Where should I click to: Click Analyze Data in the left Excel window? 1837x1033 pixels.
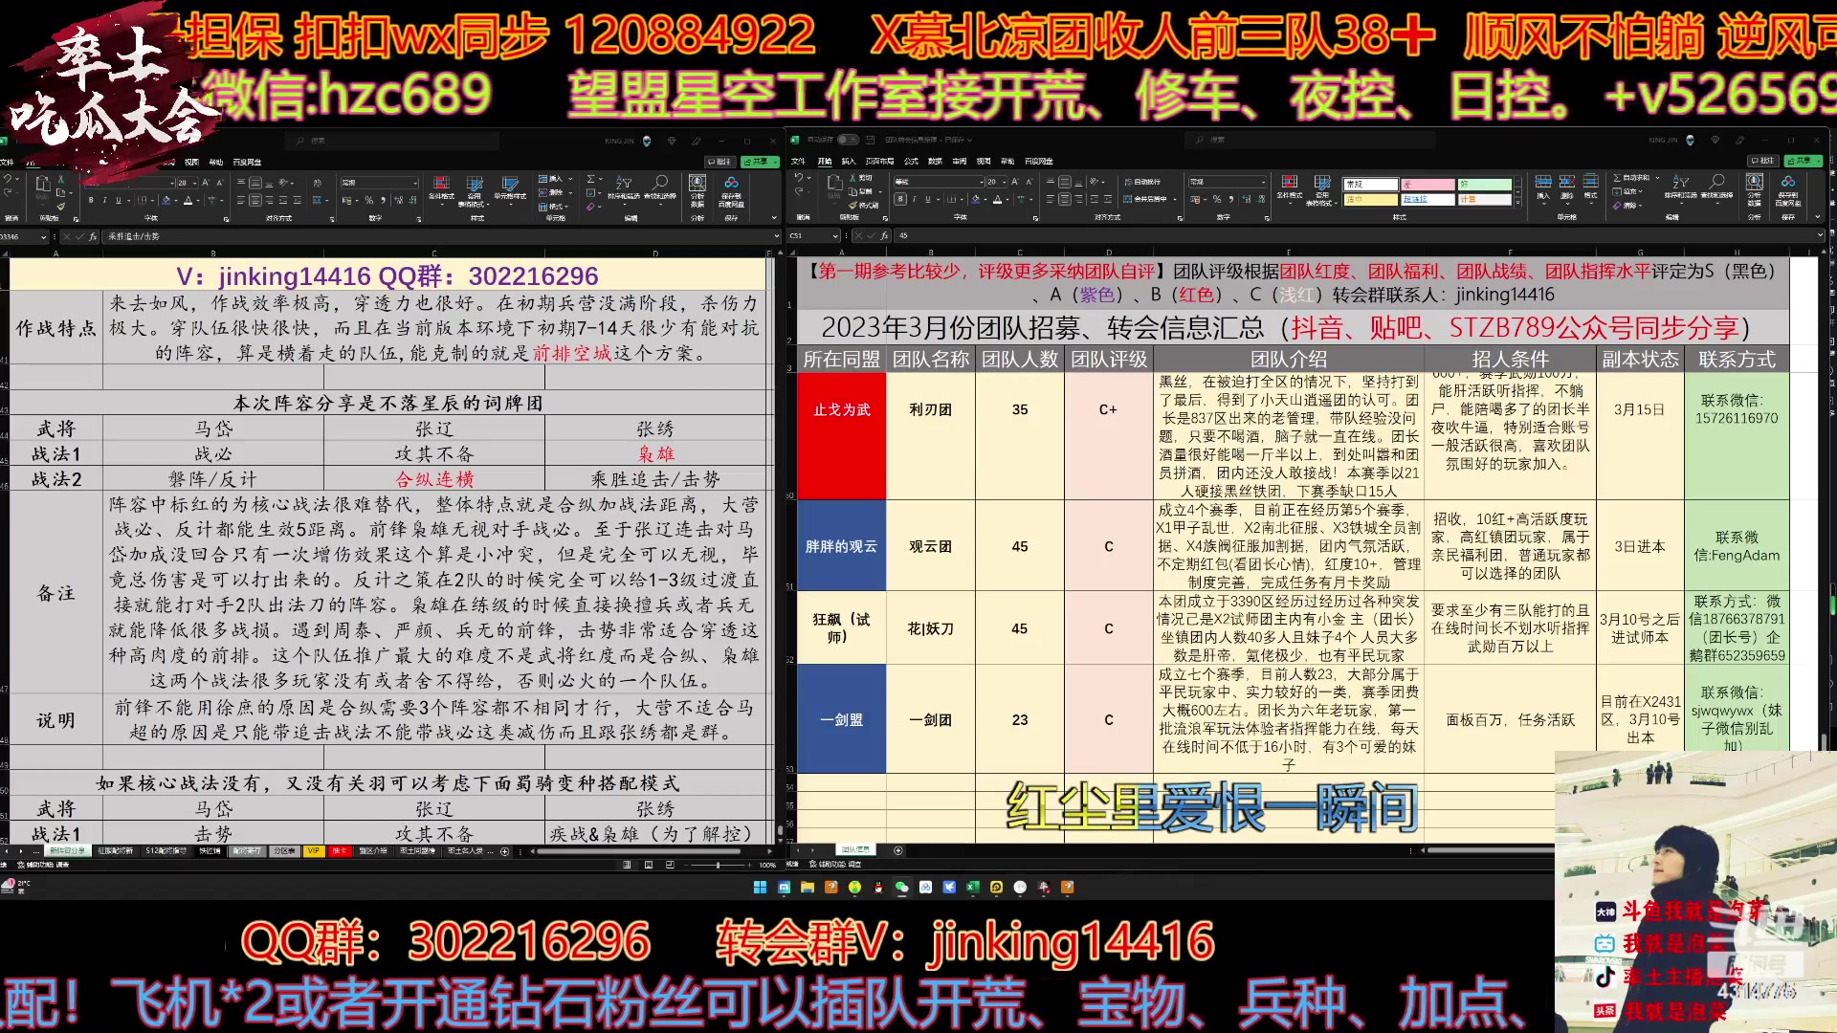(697, 189)
